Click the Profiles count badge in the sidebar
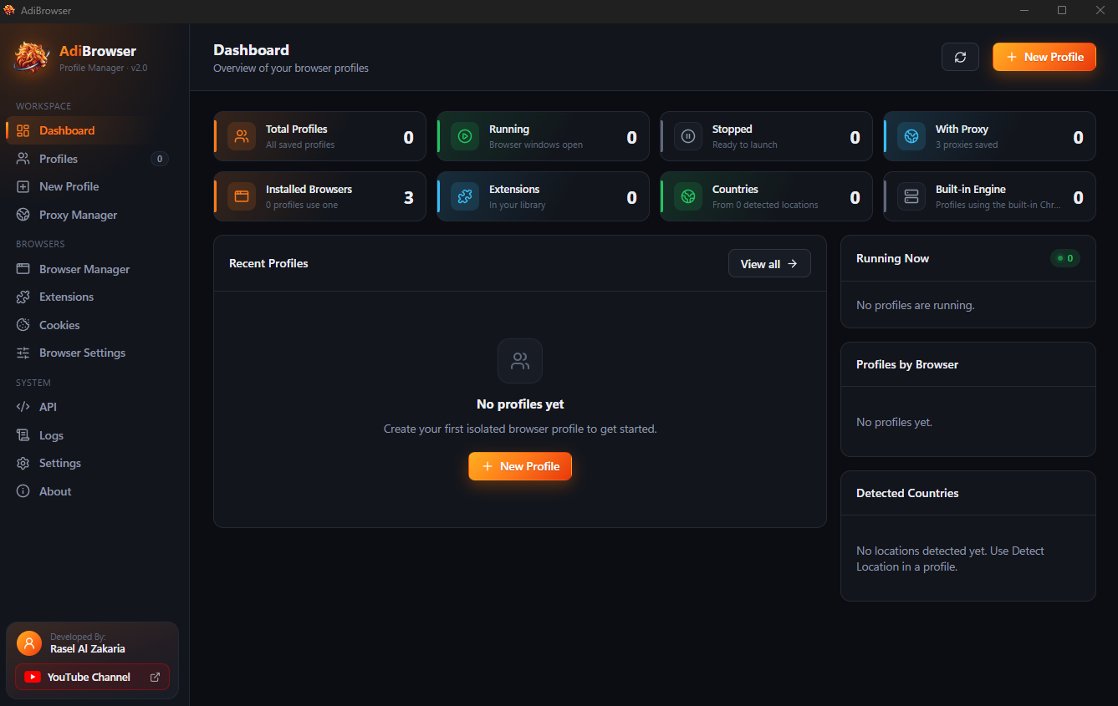 click(x=159, y=159)
